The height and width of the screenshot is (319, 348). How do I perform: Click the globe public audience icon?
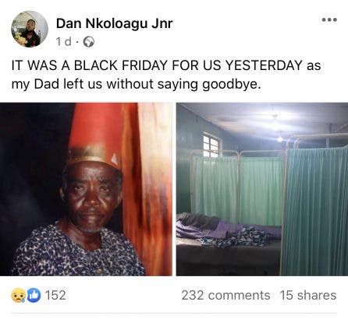[x=89, y=42]
